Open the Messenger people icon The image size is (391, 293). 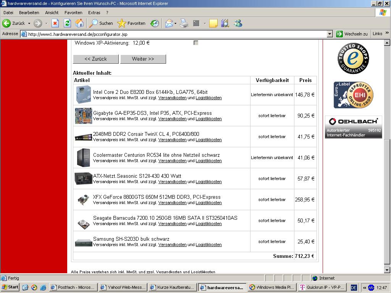(238, 23)
